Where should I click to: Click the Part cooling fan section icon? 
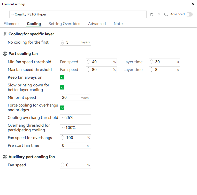[5, 54]
